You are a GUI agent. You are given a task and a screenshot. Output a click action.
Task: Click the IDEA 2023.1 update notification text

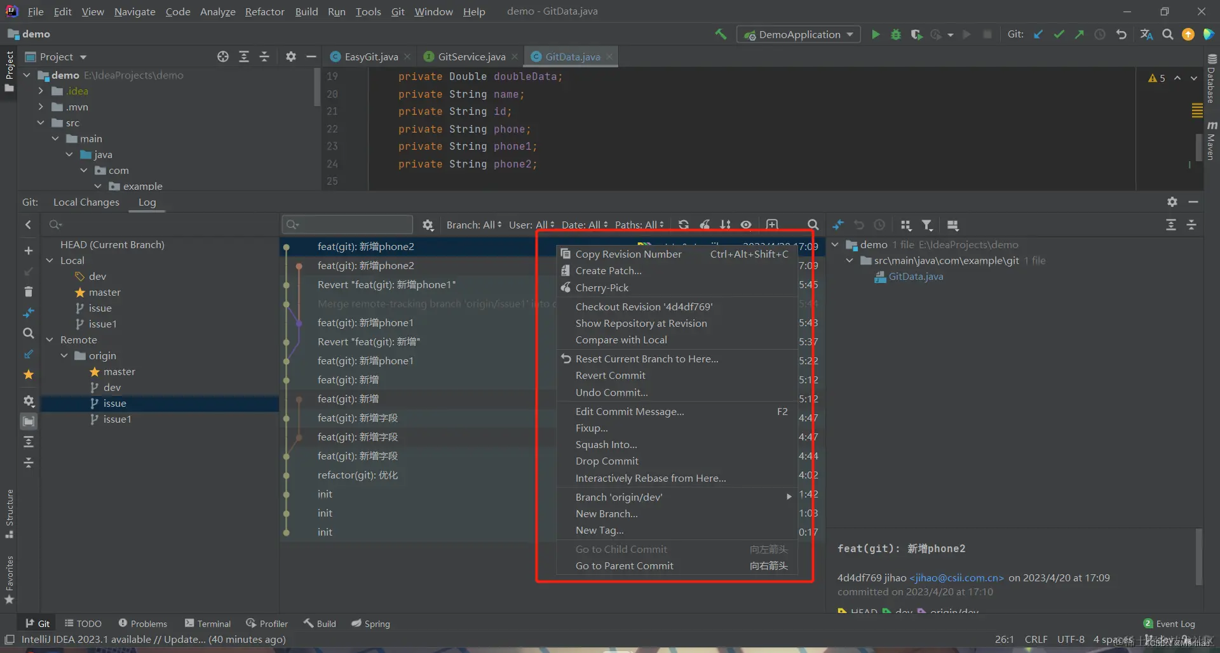click(154, 639)
